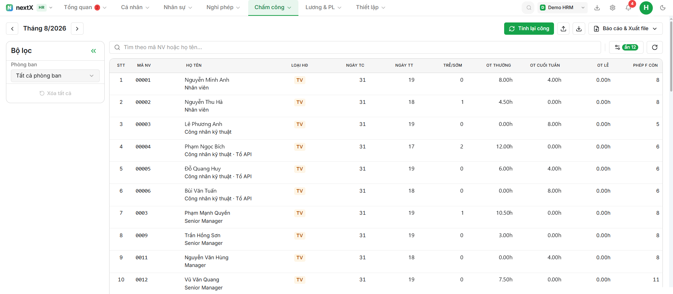Open Thiết lập menu
This screenshot has height=294, width=673.
(370, 7)
